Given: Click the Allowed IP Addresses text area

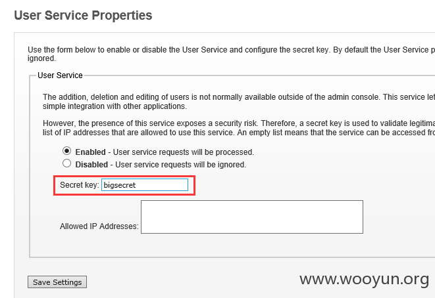Looking at the screenshot, I should (x=252, y=217).
